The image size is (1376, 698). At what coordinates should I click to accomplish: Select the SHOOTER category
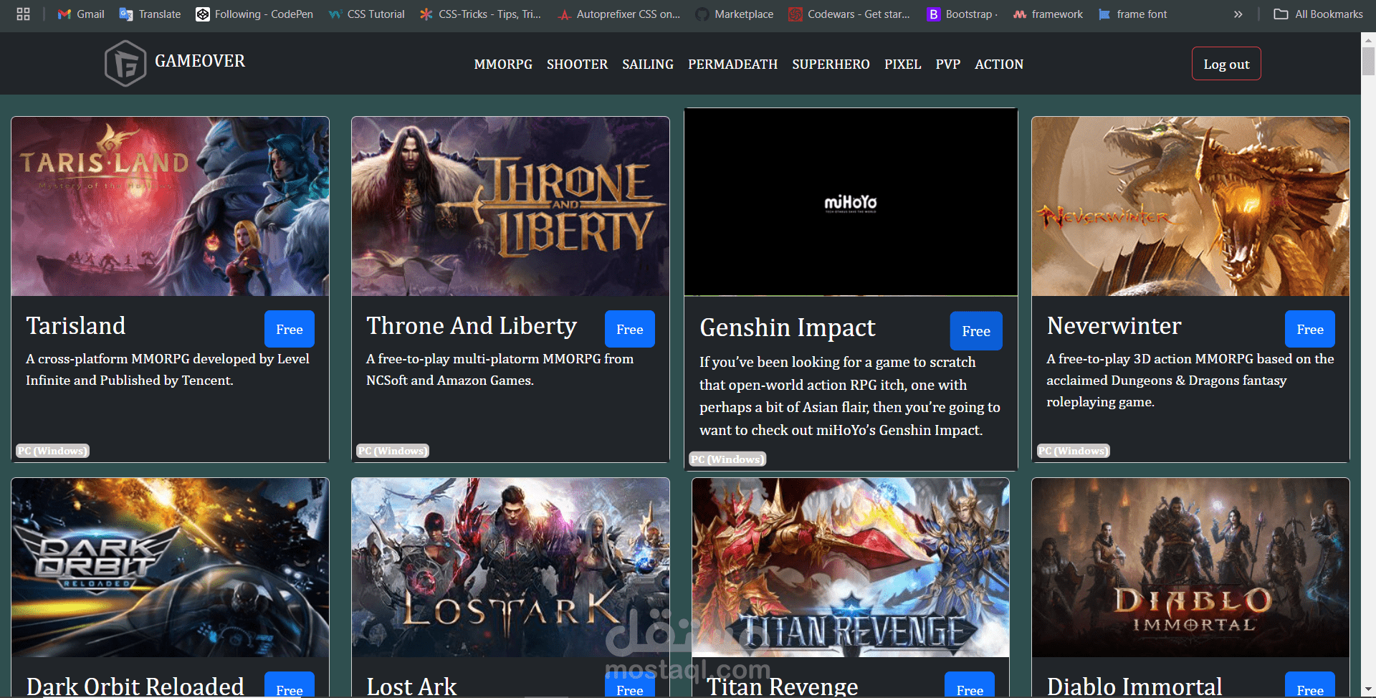point(577,64)
